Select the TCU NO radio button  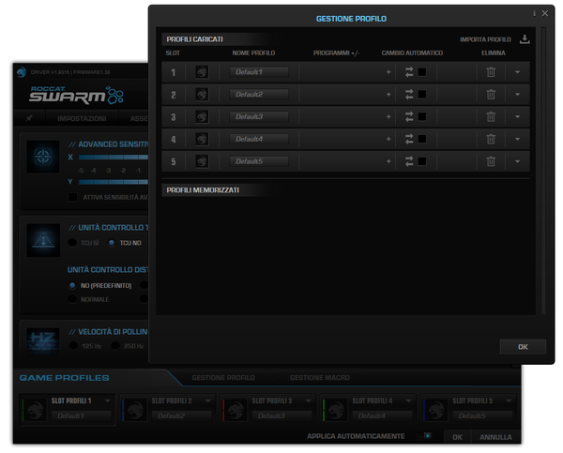112,243
